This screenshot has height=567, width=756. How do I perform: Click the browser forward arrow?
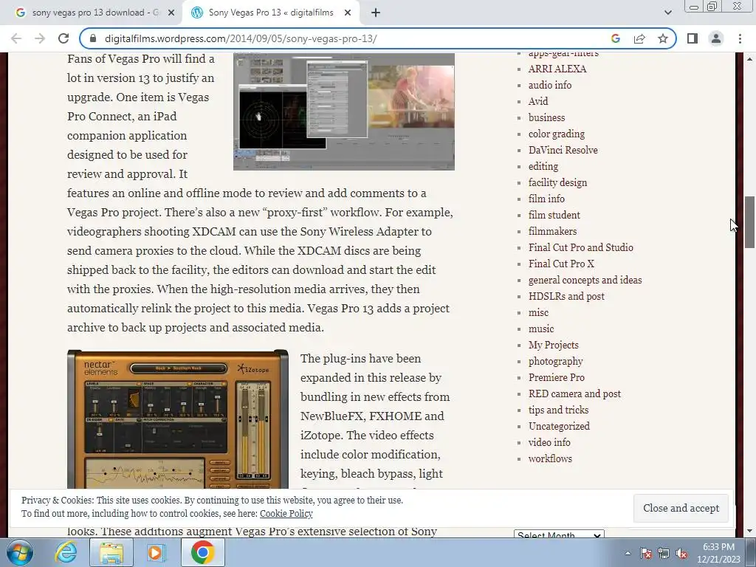(40, 38)
